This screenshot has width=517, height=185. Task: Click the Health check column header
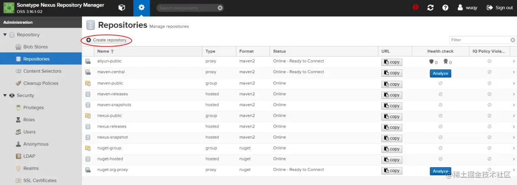coord(440,51)
